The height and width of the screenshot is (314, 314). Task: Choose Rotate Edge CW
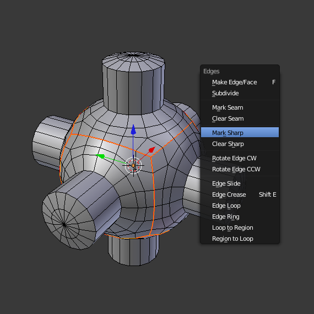click(x=240, y=159)
